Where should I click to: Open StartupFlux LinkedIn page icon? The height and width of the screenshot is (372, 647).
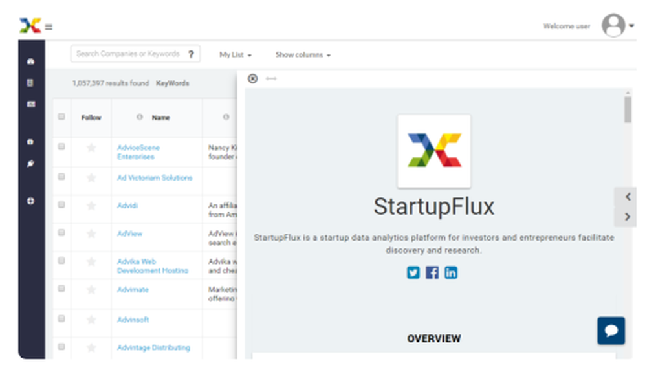tap(450, 272)
